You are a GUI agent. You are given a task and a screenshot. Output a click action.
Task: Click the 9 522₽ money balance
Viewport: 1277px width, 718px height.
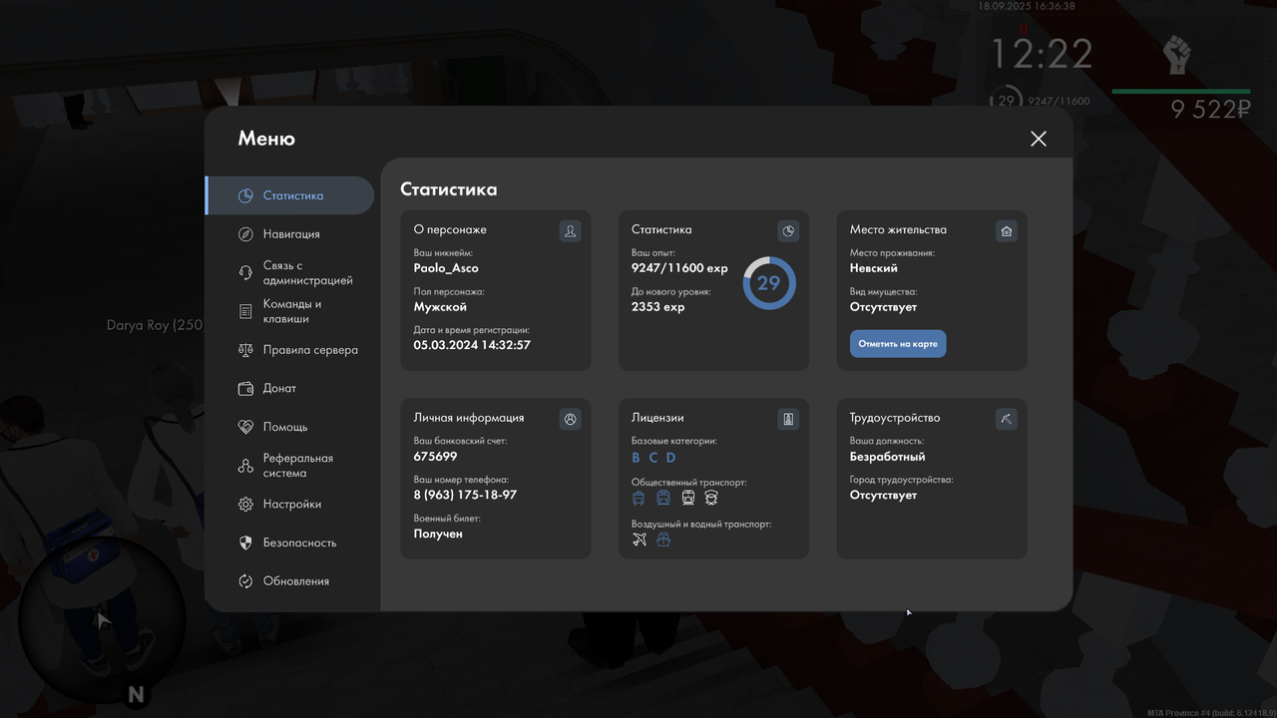1210,110
